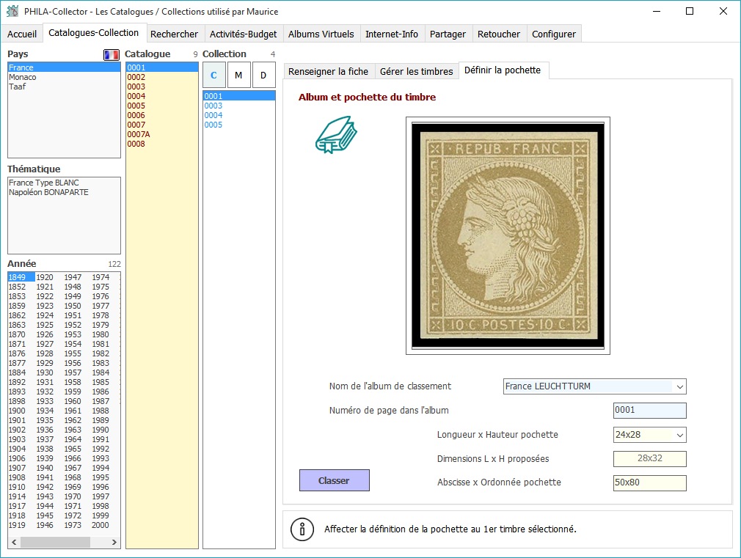Select collection entry 0005

click(x=238, y=125)
